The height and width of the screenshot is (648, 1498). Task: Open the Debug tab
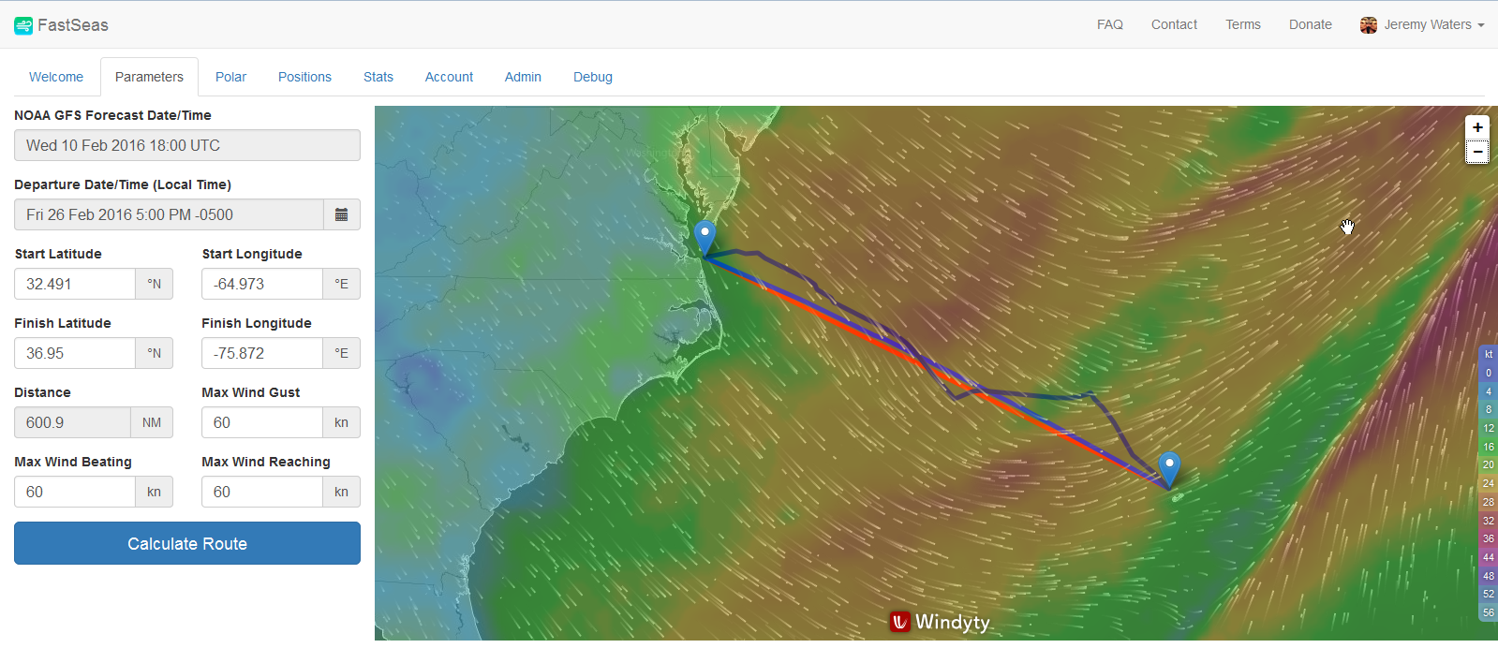(593, 77)
